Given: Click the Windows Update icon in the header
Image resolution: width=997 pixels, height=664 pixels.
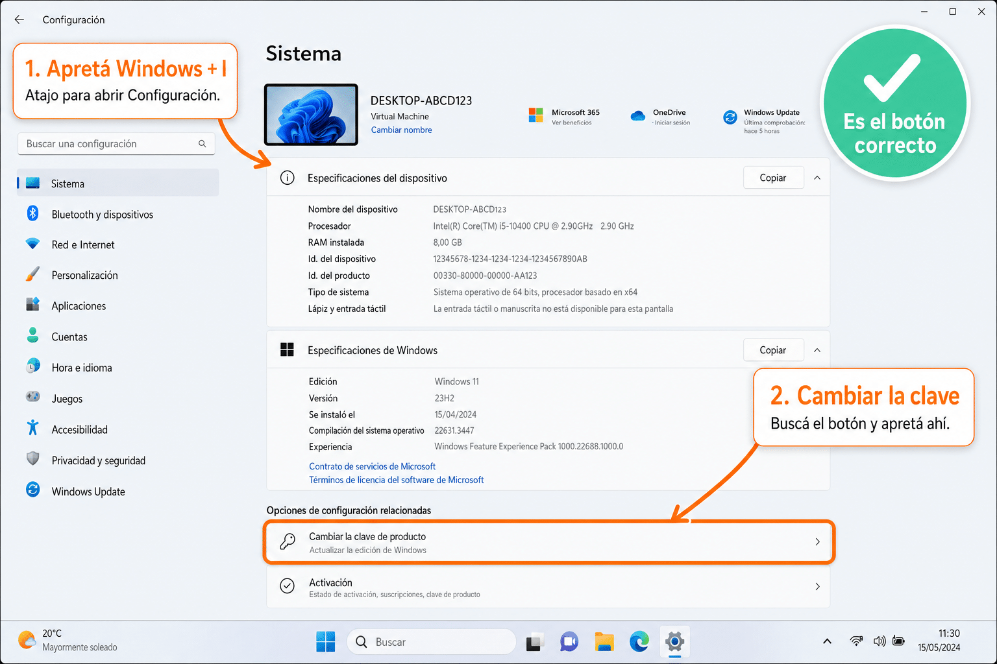Looking at the screenshot, I should coord(730,117).
